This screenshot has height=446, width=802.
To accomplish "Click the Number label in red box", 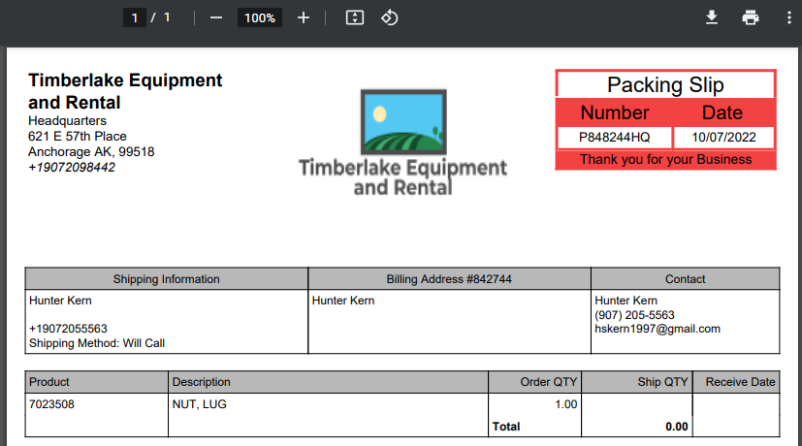I will (615, 112).
